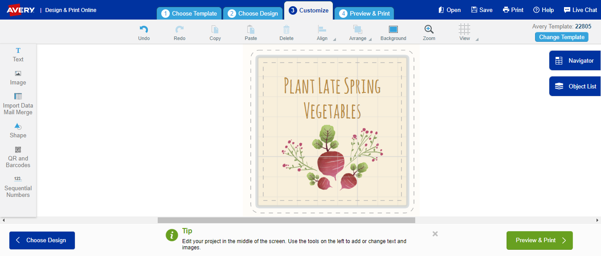The width and height of the screenshot is (601, 256).
Task: Go to Choose Template step tab
Action: pos(189,13)
